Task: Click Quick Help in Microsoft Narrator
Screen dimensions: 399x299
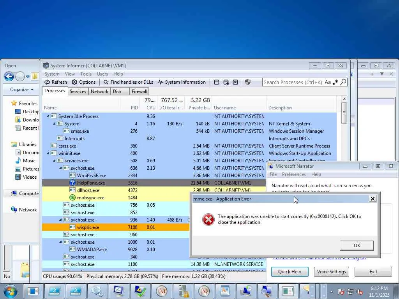Action: coord(290,271)
